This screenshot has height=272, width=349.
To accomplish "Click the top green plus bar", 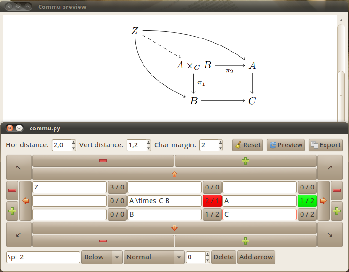I will [246, 161].
